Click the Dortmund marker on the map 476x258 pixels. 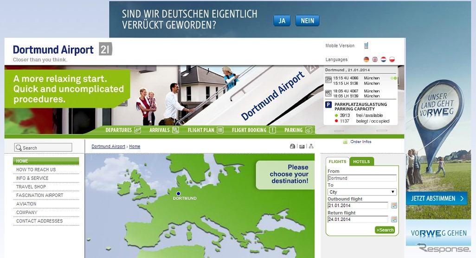(x=178, y=193)
